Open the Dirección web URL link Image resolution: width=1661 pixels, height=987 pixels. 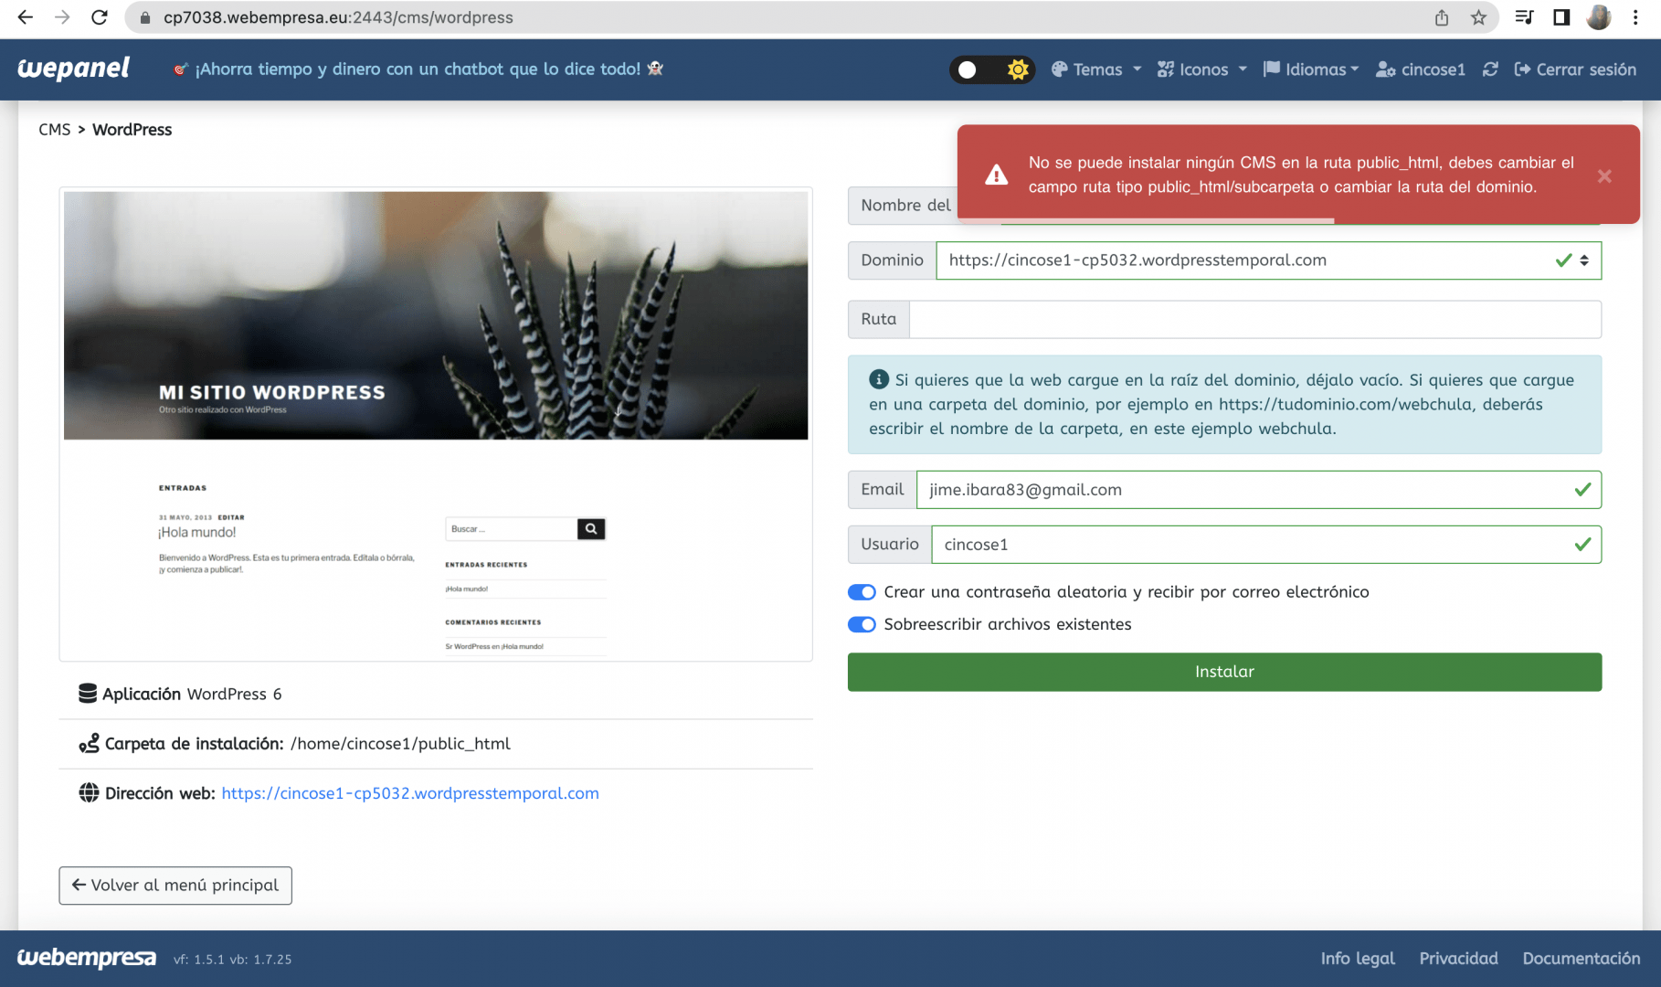(410, 793)
